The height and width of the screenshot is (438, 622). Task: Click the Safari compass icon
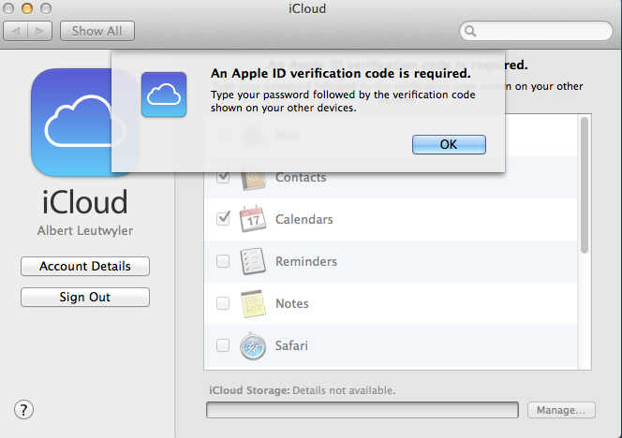(253, 346)
